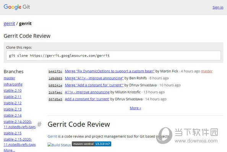
Task: Open the stable-2.11 branch
Action: pos(13,97)
